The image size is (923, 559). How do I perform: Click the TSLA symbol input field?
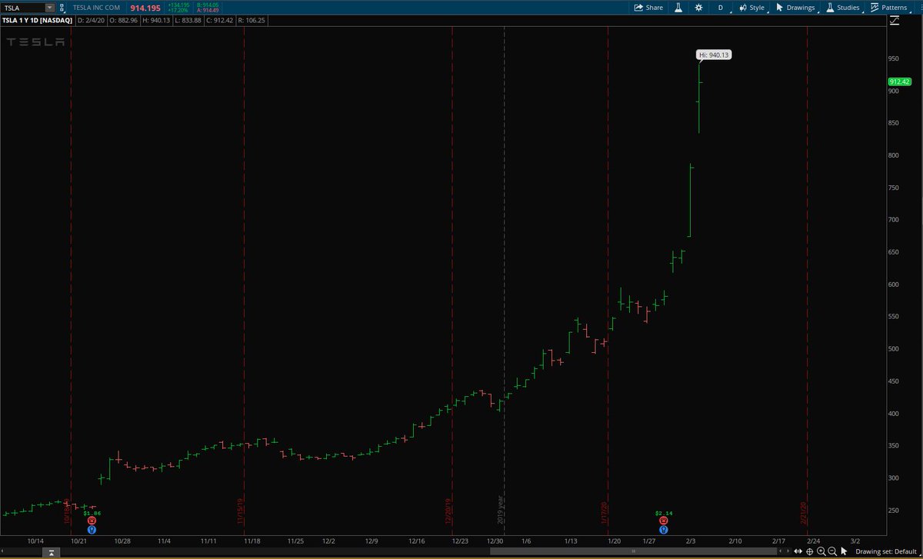(23, 7)
